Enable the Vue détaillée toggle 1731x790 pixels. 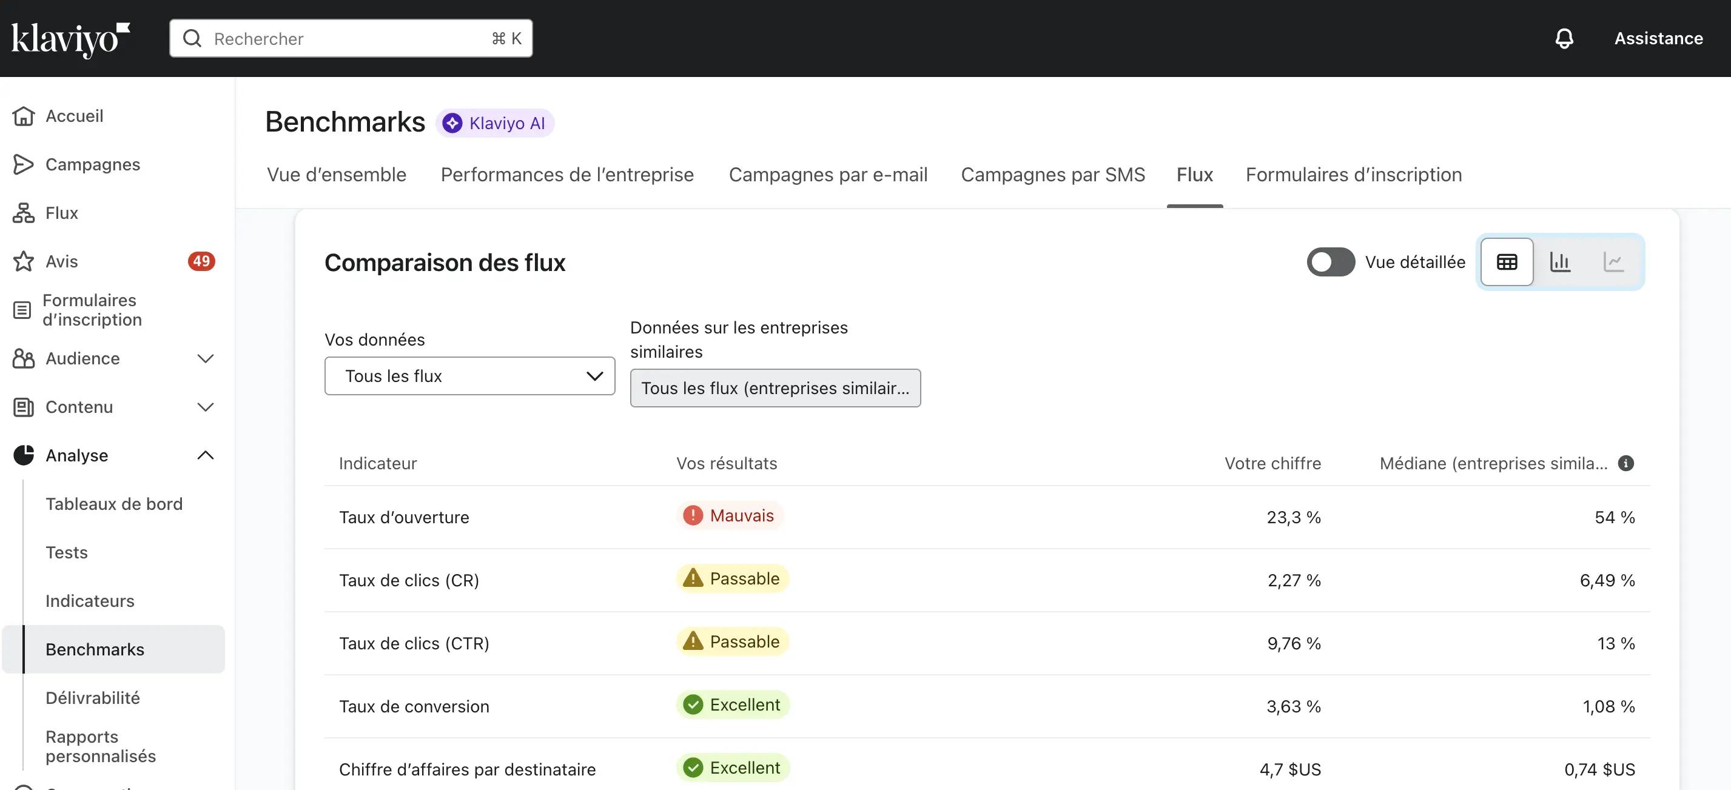click(1330, 262)
